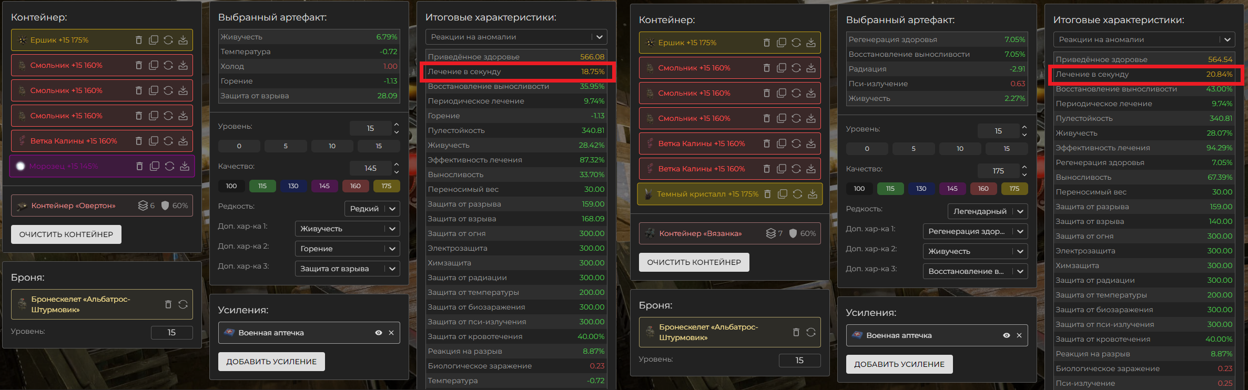Click download icon on Морозец artifact row
Screen dimensions: 1248x390
[185, 166]
